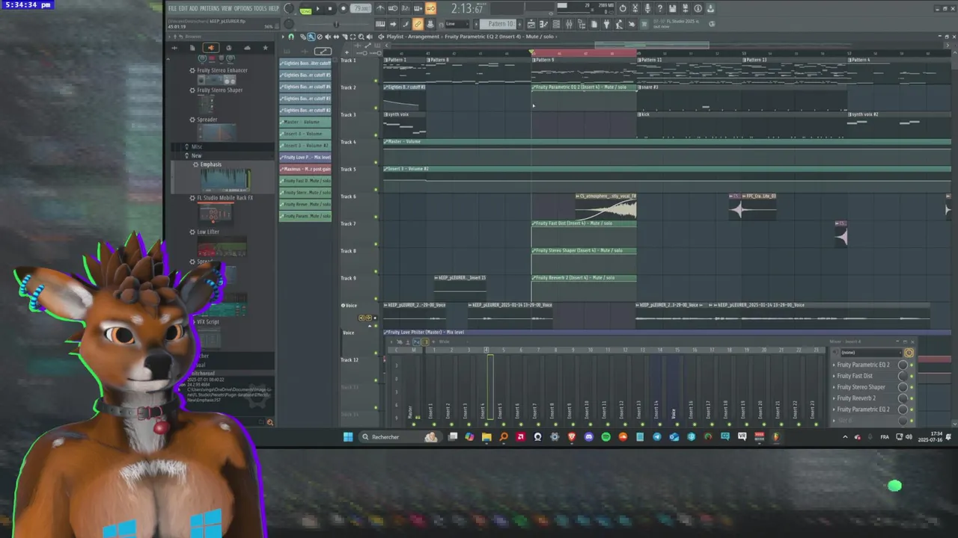Toggle Song/Pattern mode switch

pos(305,10)
